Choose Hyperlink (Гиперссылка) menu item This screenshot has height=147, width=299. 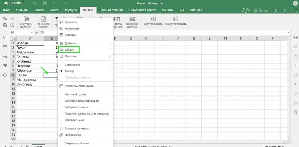click(86, 135)
